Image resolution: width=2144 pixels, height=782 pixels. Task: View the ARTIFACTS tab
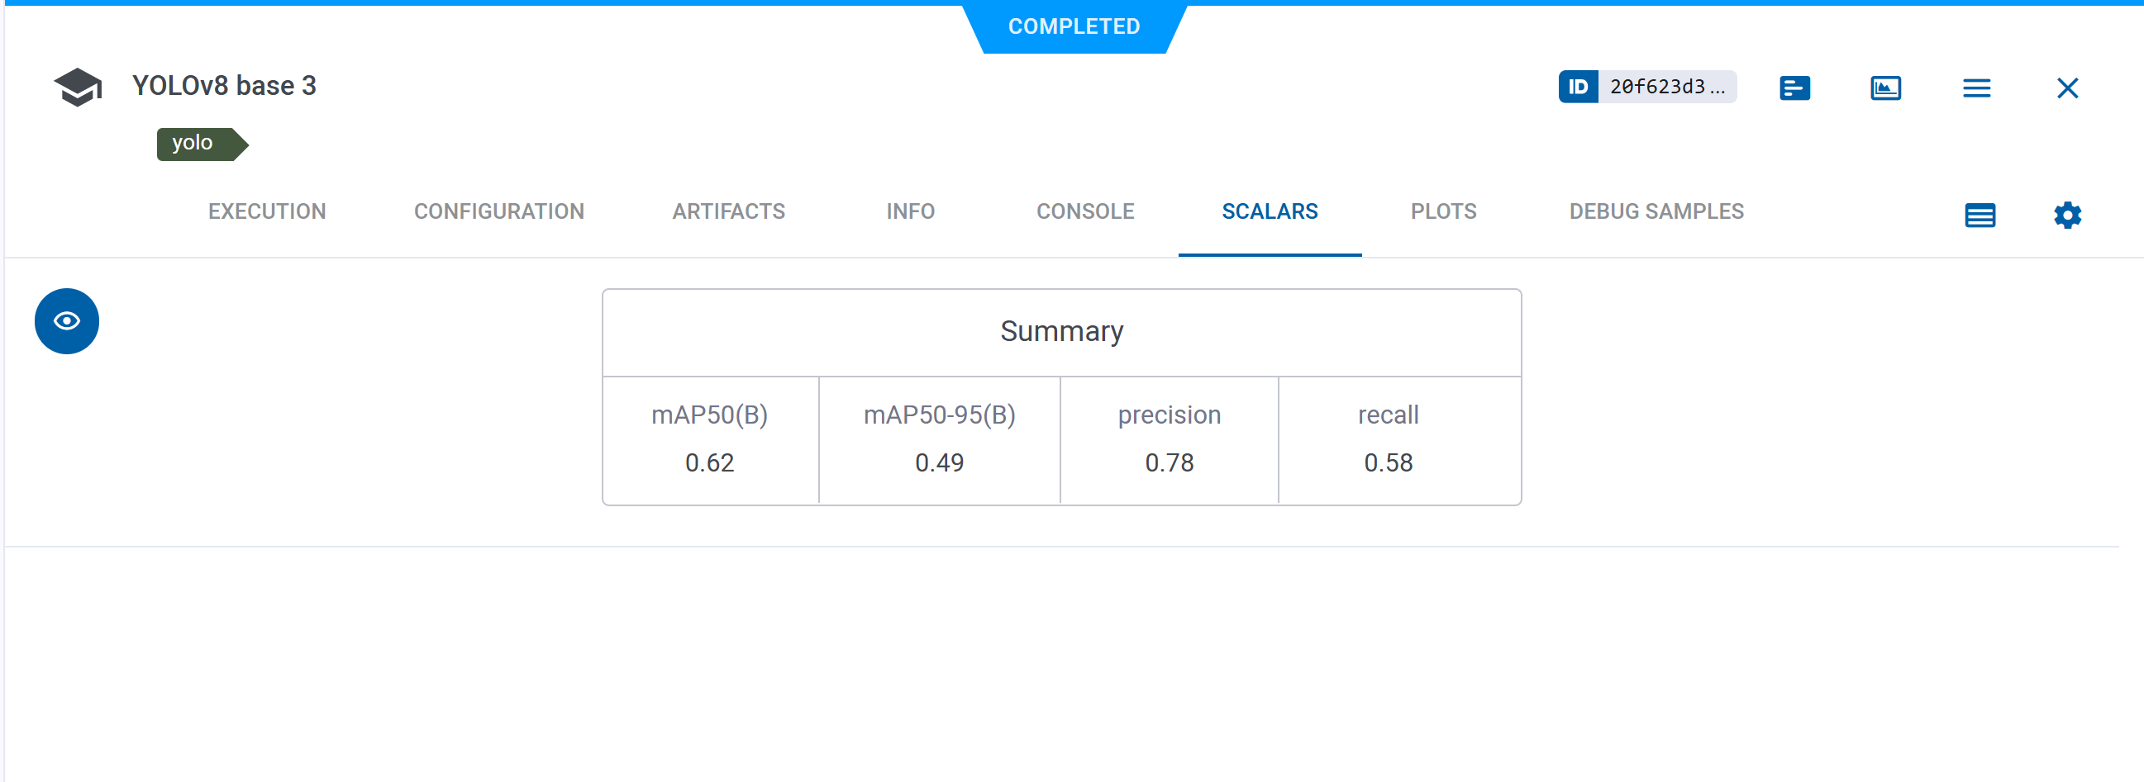(728, 211)
